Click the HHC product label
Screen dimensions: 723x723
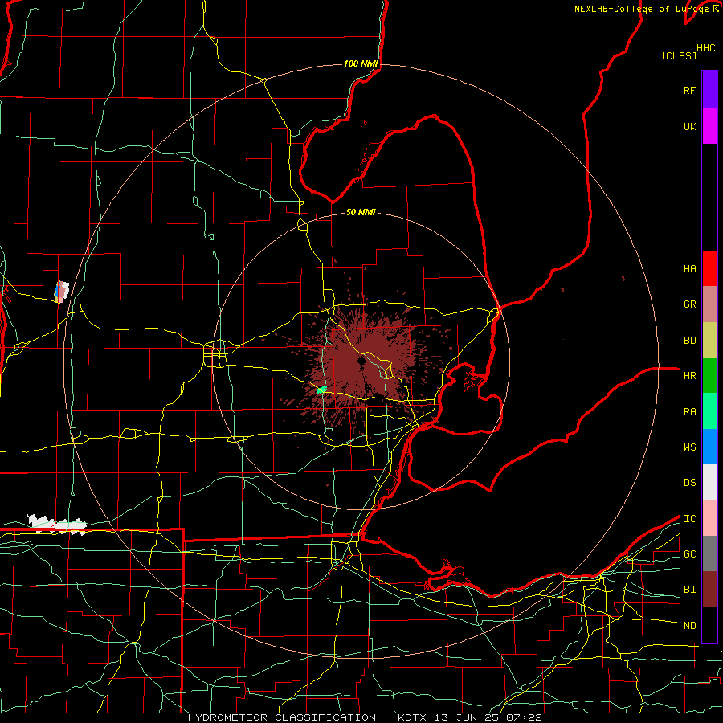[x=706, y=48]
